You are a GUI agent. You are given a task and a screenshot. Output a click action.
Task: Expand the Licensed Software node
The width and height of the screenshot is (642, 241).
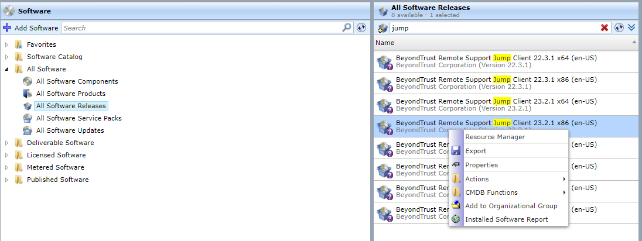(x=6, y=155)
